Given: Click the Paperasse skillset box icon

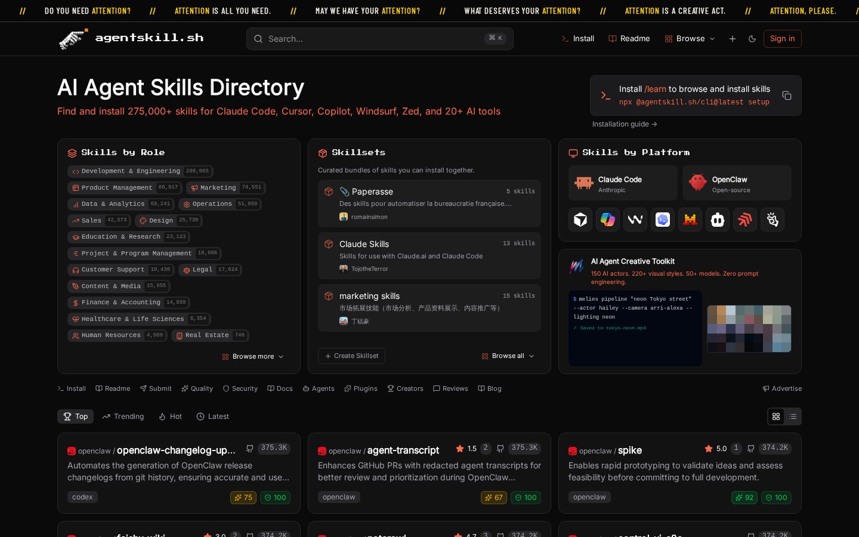Looking at the screenshot, I should [329, 192].
